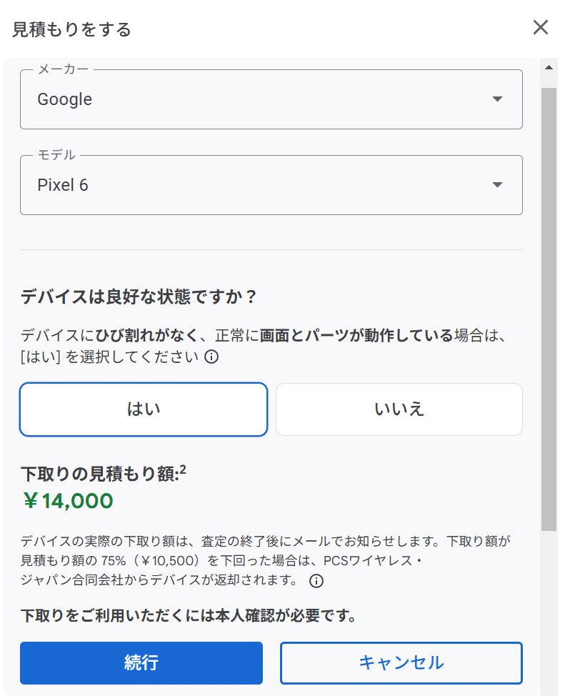Click the Google text in the メーカー field
This screenshot has height=696, width=565.
click(x=64, y=99)
